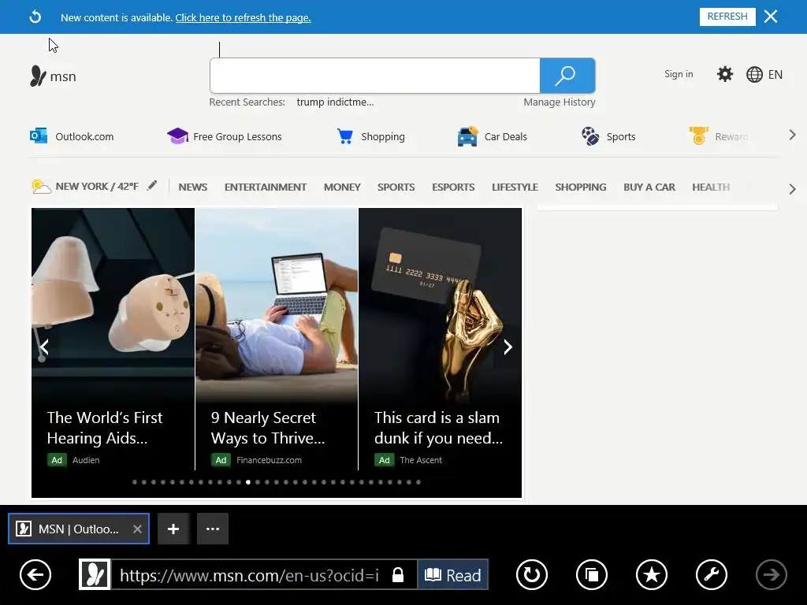Open '9 Nearly Secret Ways to Thrive...' story
This screenshot has width=807, height=605.
[x=268, y=428]
